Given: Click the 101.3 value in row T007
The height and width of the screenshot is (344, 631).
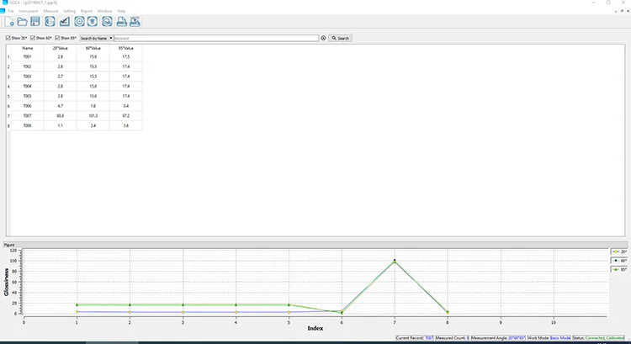Looking at the screenshot, I should click(93, 116).
